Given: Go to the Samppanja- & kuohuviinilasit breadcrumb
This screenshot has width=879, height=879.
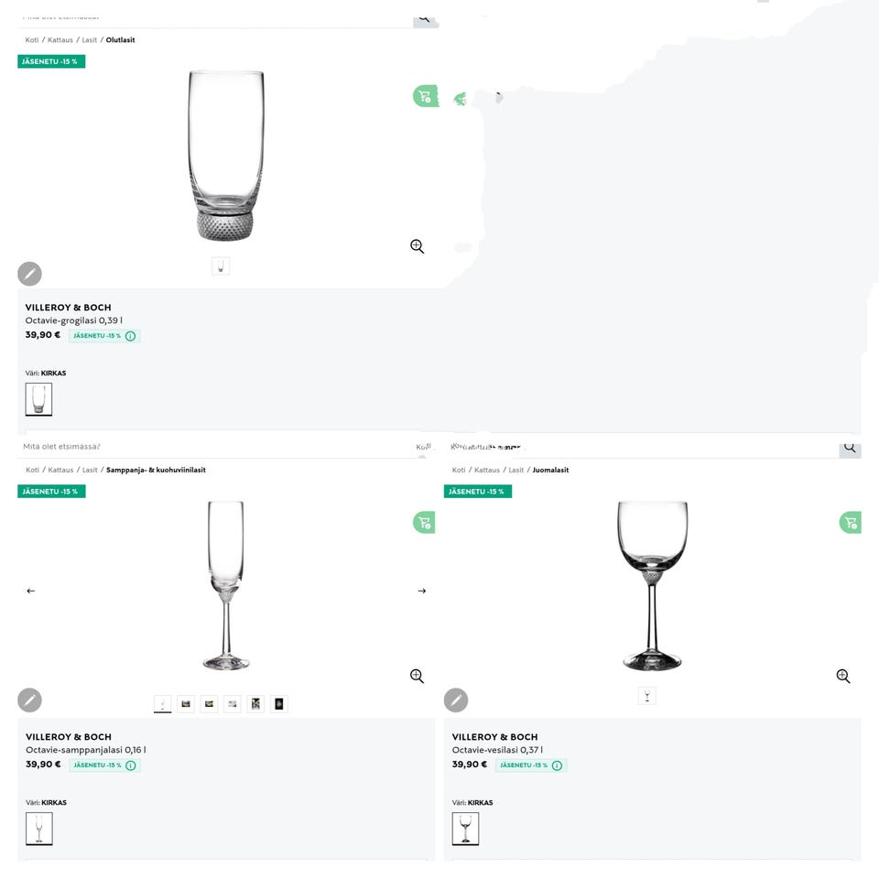Looking at the screenshot, I should pos(156,470).
